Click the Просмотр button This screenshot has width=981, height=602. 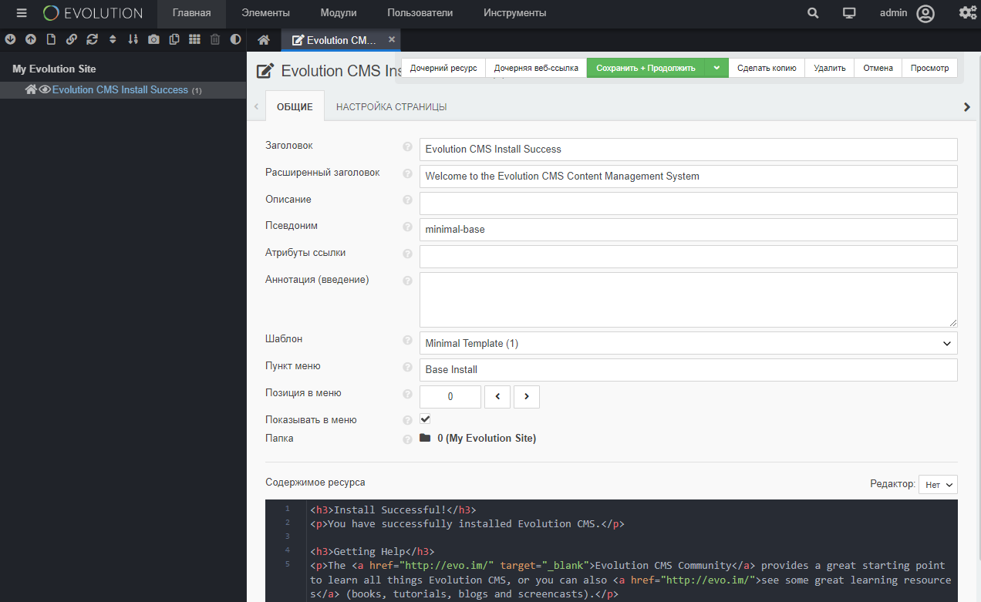point(929,68)
